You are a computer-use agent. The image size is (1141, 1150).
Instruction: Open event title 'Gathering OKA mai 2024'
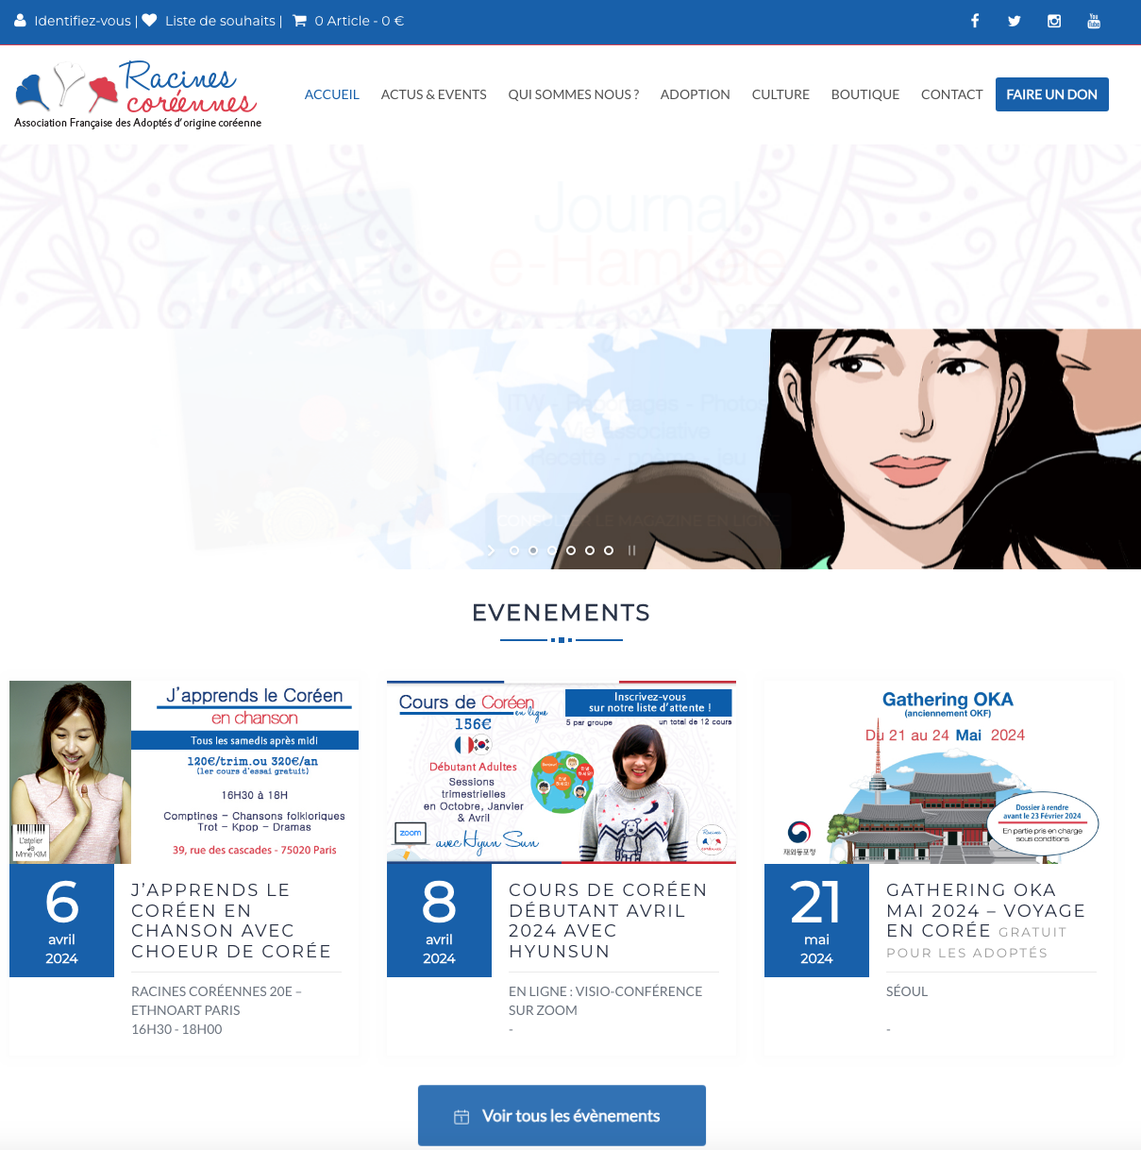[986, 921]
